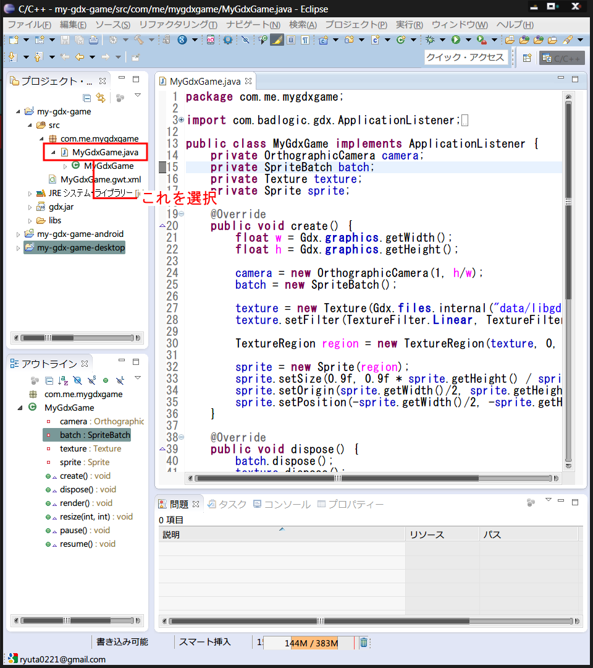The image size is (593, 668).
Task: Toggle Hide Non-Public Members in the Outline view
Action: click(x=106, y=380)
